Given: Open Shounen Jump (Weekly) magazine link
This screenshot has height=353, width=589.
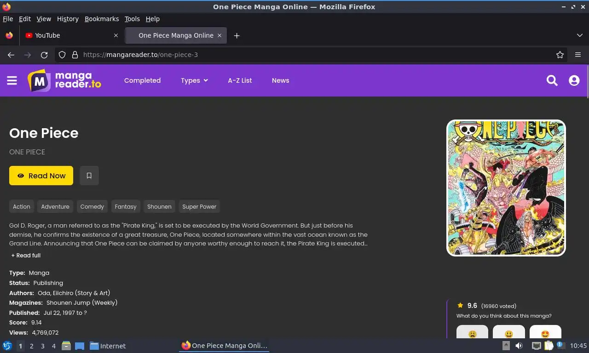Looking at the screenshot, I should [x=82, y=303].
